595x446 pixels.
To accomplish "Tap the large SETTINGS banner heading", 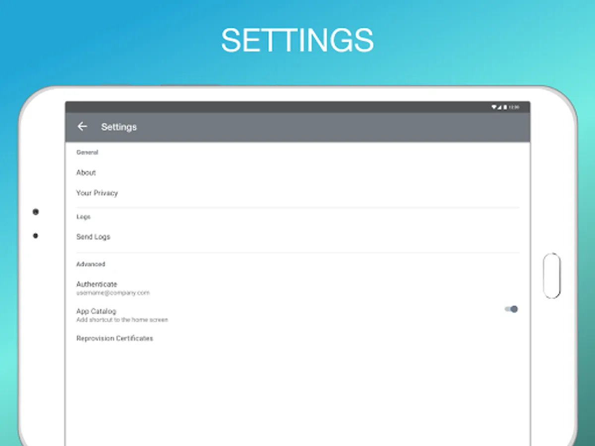I will coord(297,40).
